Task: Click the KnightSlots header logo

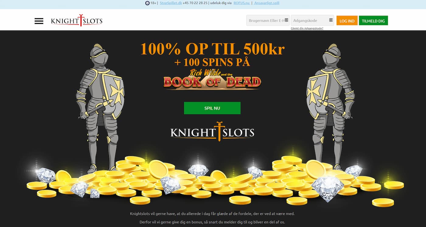Action: tap(77, 21)
